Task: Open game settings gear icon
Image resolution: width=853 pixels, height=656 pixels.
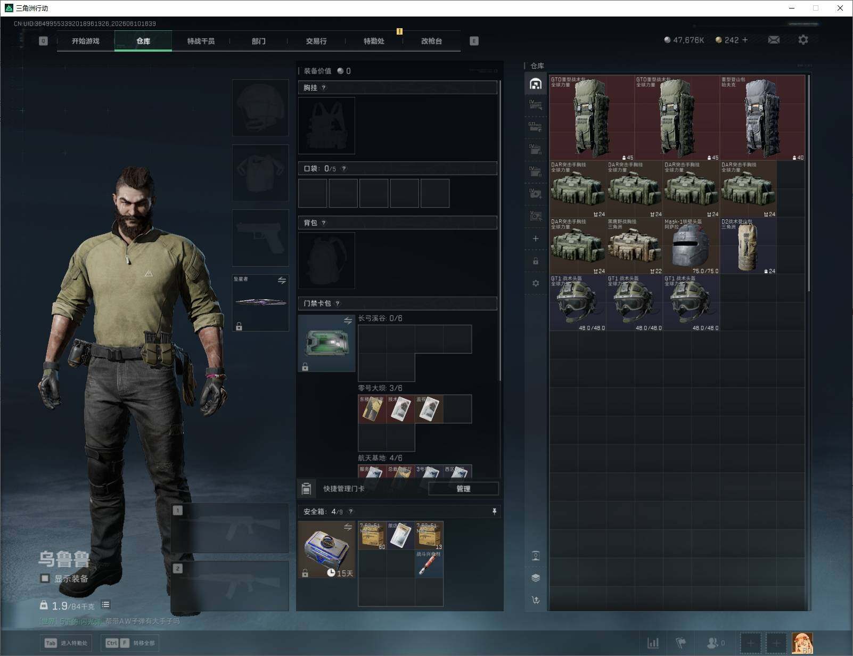Action: (x=803, y=40)
